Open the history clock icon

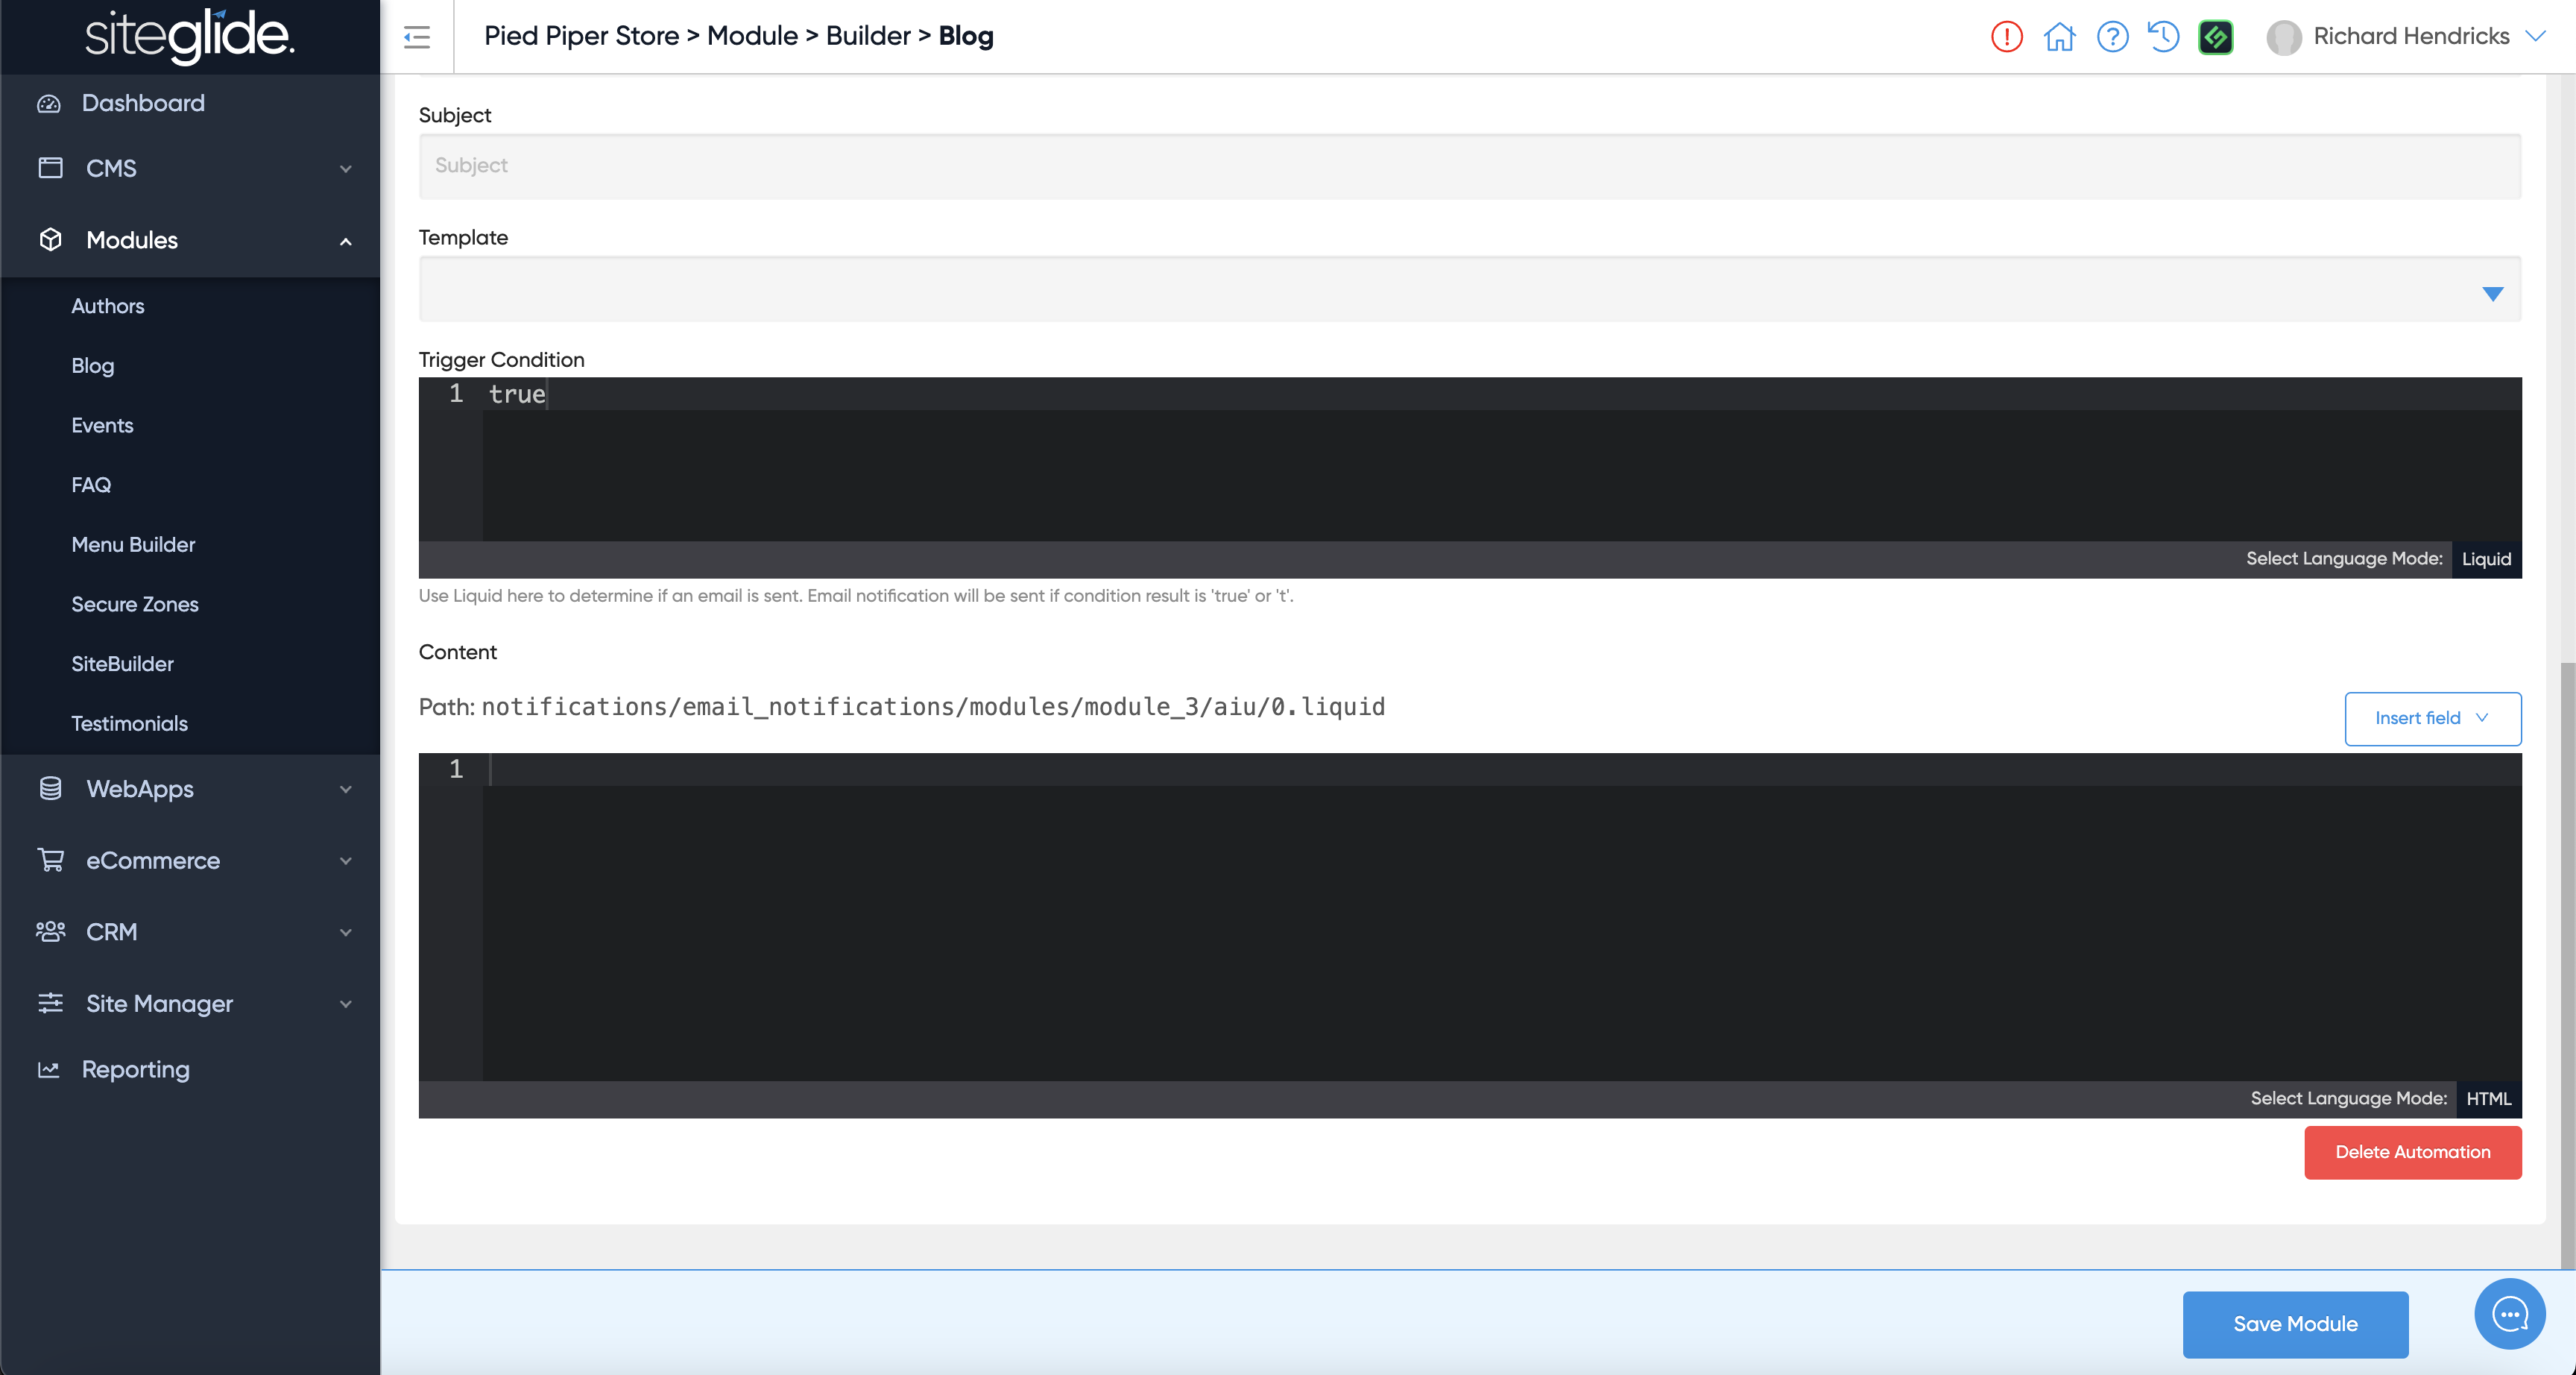[x=2164, y=37]
